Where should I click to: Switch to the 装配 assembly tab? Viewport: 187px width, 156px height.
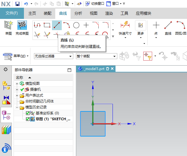[x=48, y=13]
